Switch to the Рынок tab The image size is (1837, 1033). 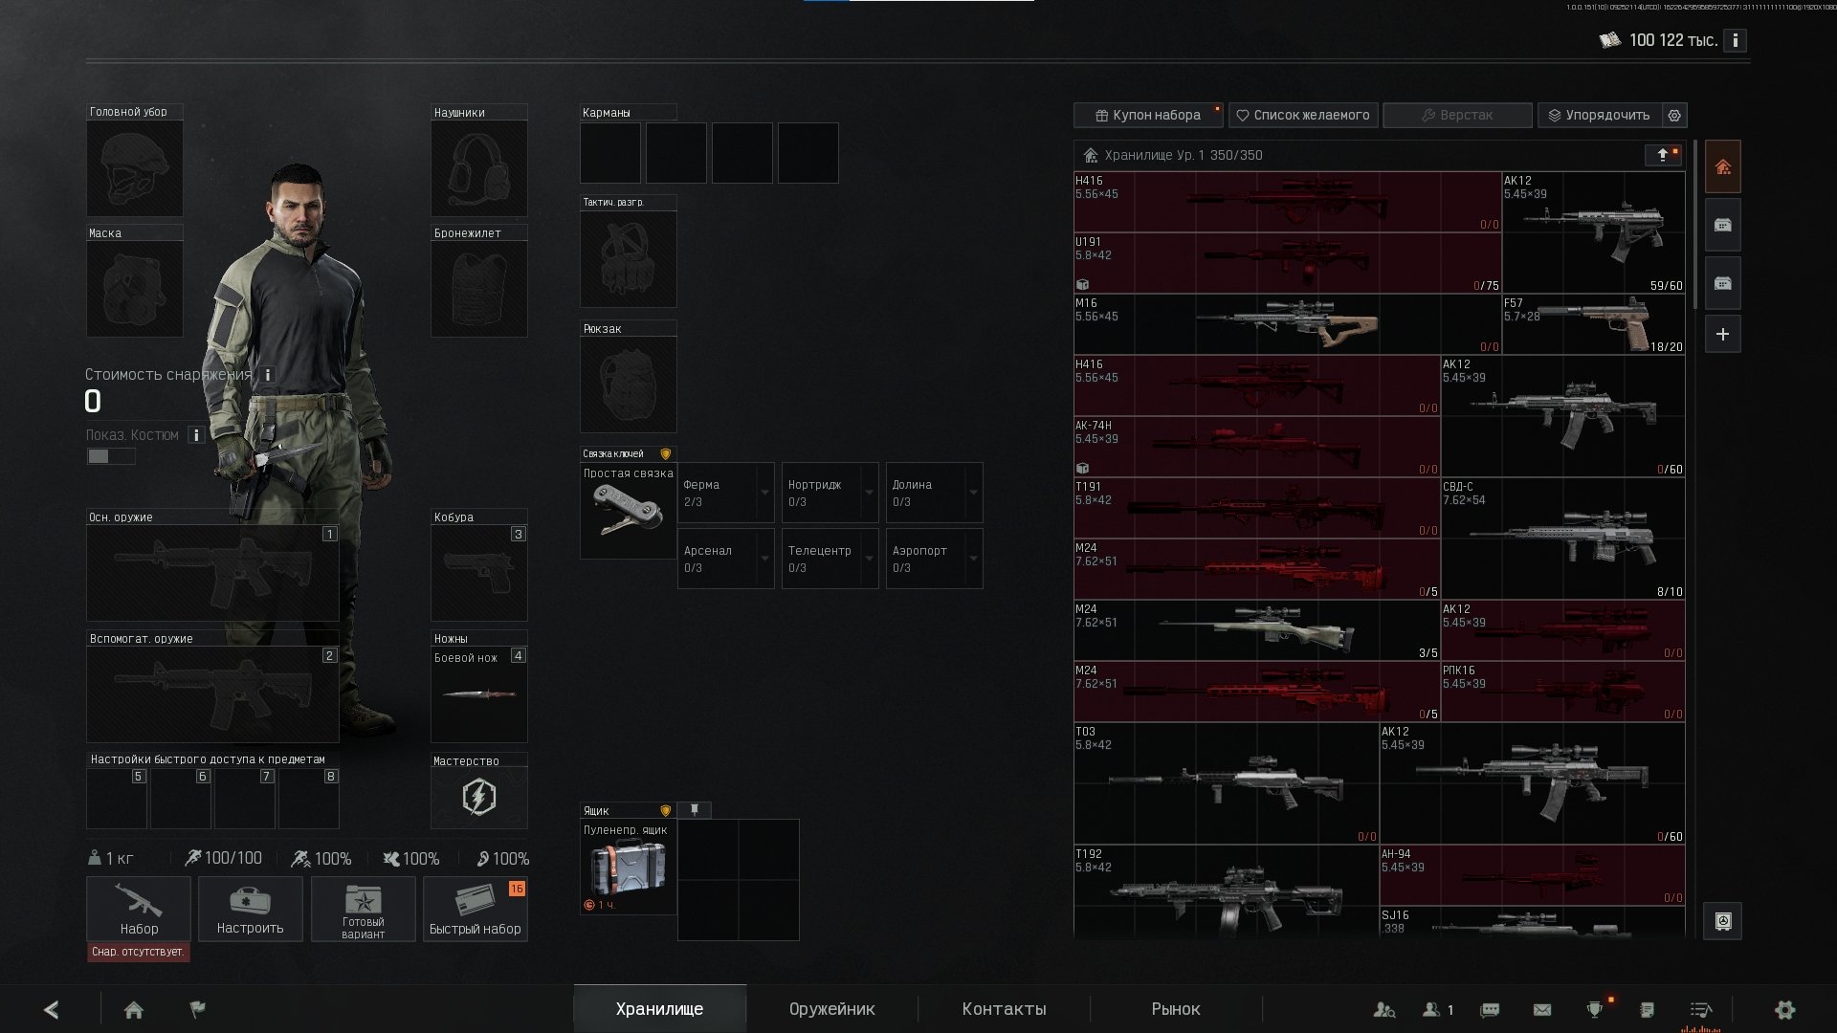[x=1176, y=1009]
